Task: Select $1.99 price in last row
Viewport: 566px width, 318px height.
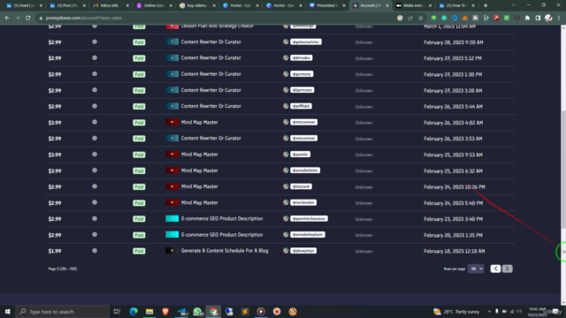Action: [x=55, y=251]
